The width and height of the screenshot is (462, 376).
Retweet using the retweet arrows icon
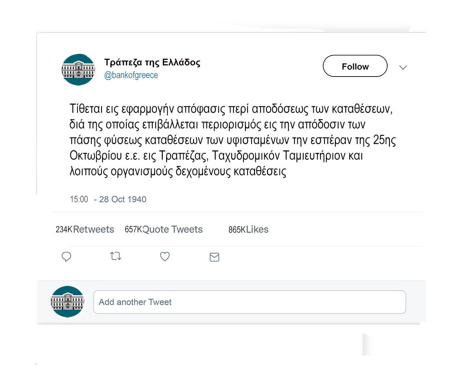(x=116, y=256)
